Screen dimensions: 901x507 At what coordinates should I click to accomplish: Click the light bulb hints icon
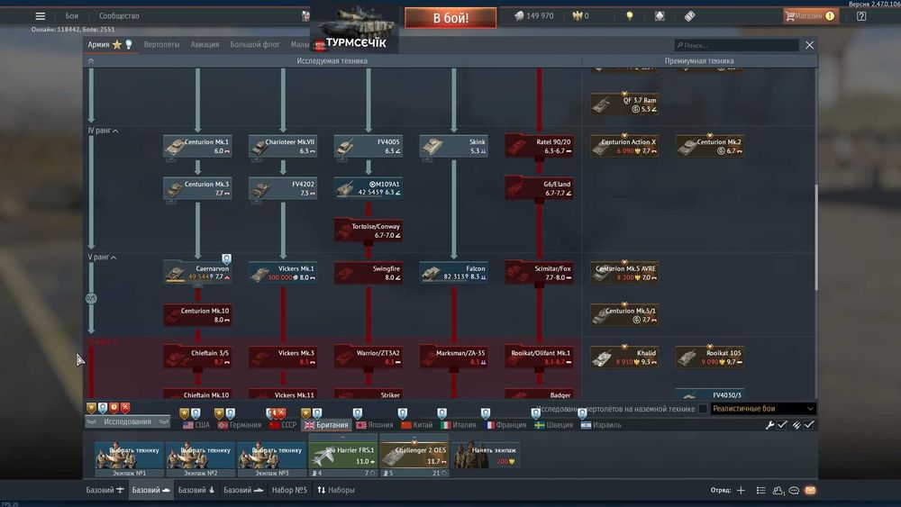(630, 16)
